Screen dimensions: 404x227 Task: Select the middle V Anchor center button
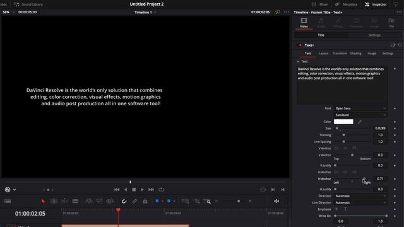(x=345, y=148)
